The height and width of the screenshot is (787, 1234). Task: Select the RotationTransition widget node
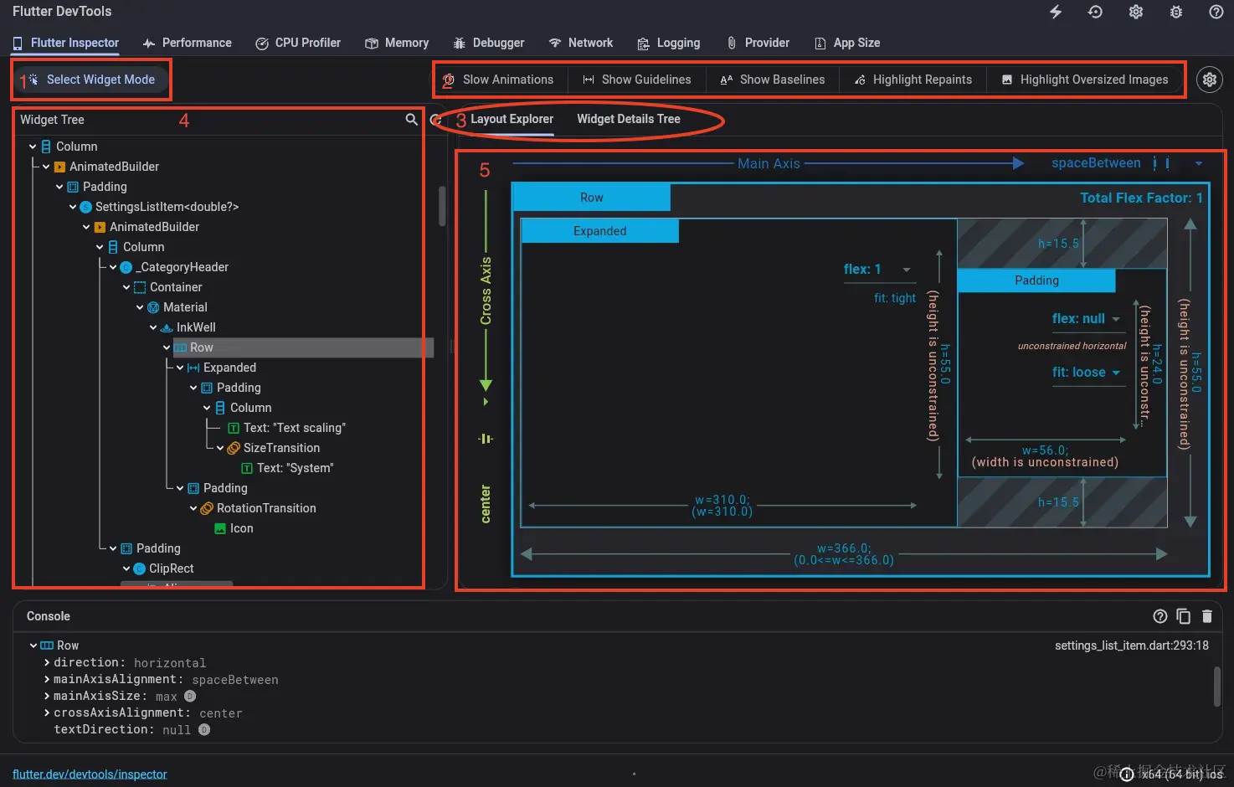[258, 508]
